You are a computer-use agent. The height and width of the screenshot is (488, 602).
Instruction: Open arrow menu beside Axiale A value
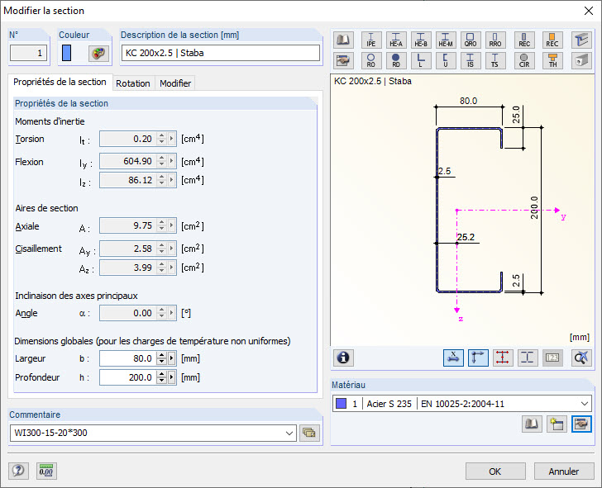[172, 225]
